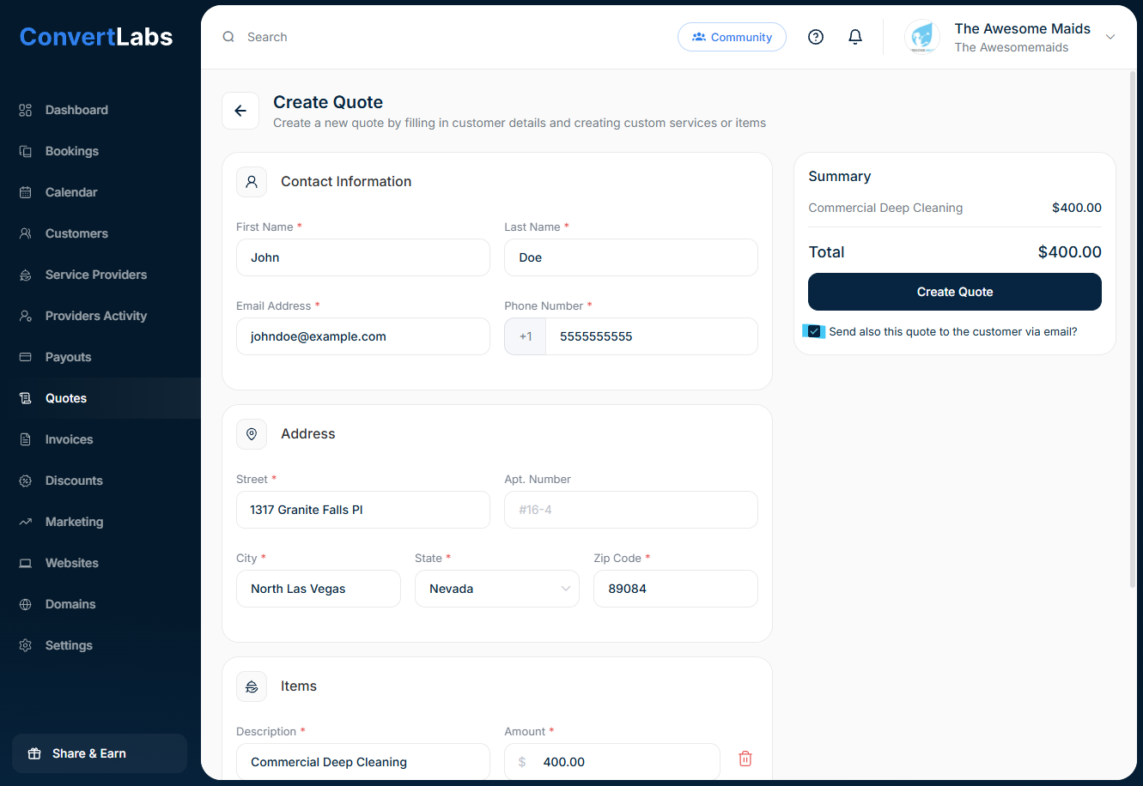Click the Settings gear icon in sidebar
1143x786 pixels.
tap(26, 645)
